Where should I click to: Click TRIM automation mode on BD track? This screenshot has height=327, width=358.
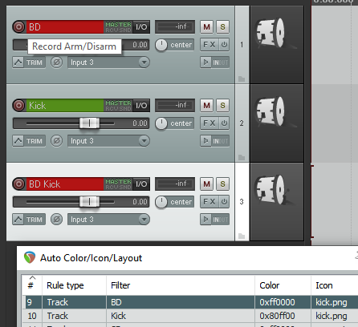point(35,63)
